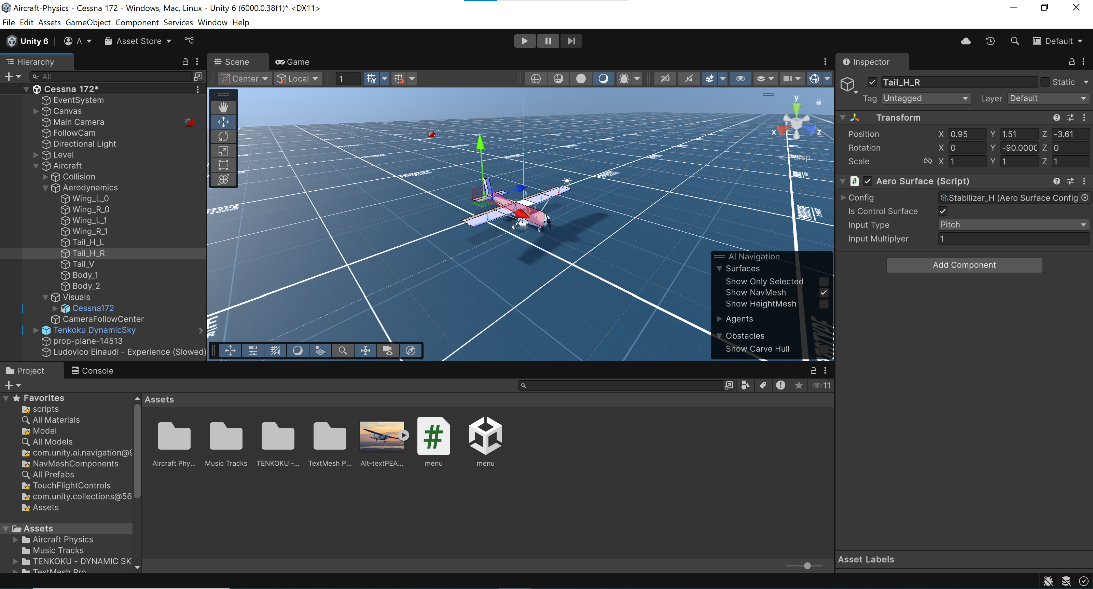Open the Asset Store dropdown
Image resolution: width=1093 pixels, height=589 pixels.
pos(138,41)
